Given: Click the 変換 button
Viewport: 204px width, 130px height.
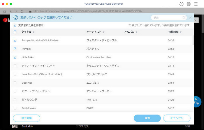Looking at the screenshot, I should pos(147,118).
